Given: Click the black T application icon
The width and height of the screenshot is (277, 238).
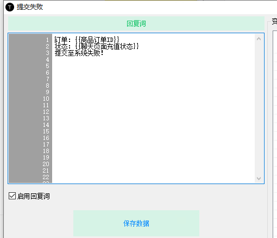Looking at the screenshot, I should pyautogui.click(x=10, y=7).
